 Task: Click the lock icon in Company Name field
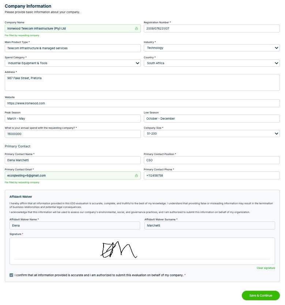click(136, 28)
